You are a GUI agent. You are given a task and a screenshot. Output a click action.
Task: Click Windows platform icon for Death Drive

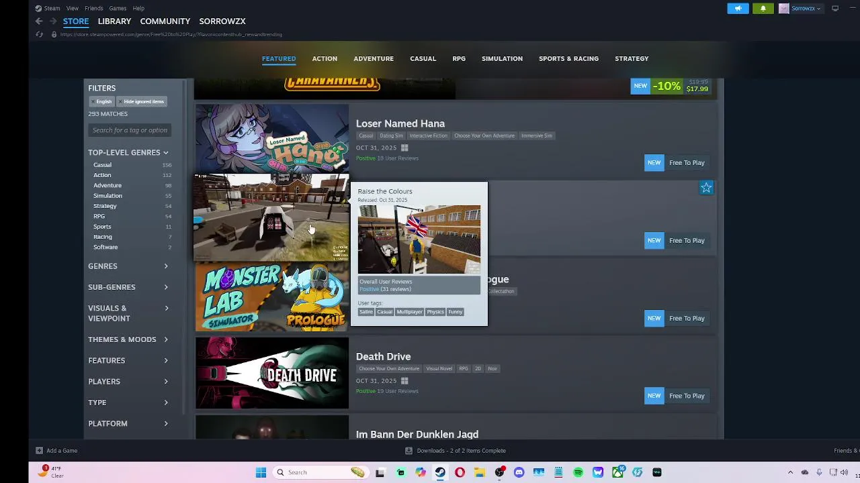click(x=404, y=381)
